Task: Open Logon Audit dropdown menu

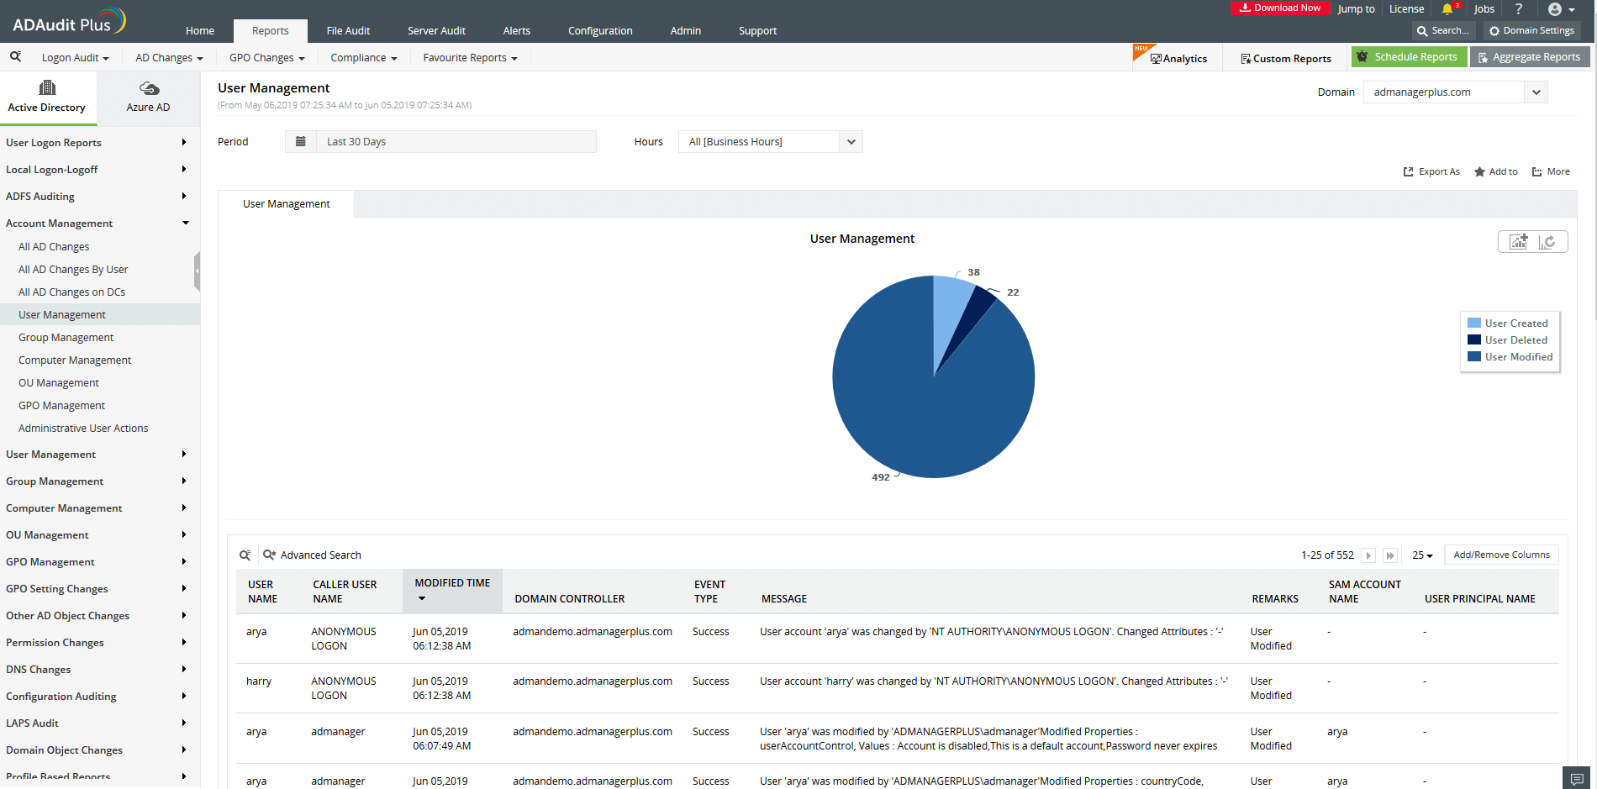Action: pos(76,58)
